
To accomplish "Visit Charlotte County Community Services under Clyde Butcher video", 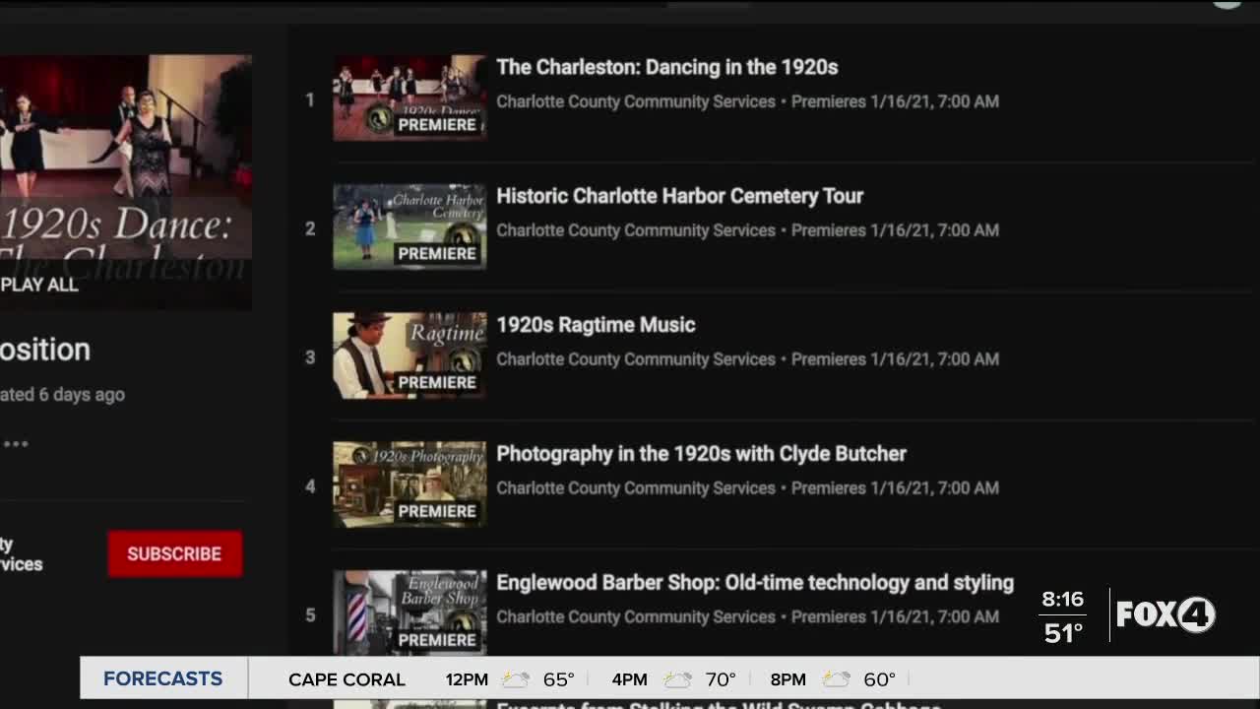I will [636, 488].
